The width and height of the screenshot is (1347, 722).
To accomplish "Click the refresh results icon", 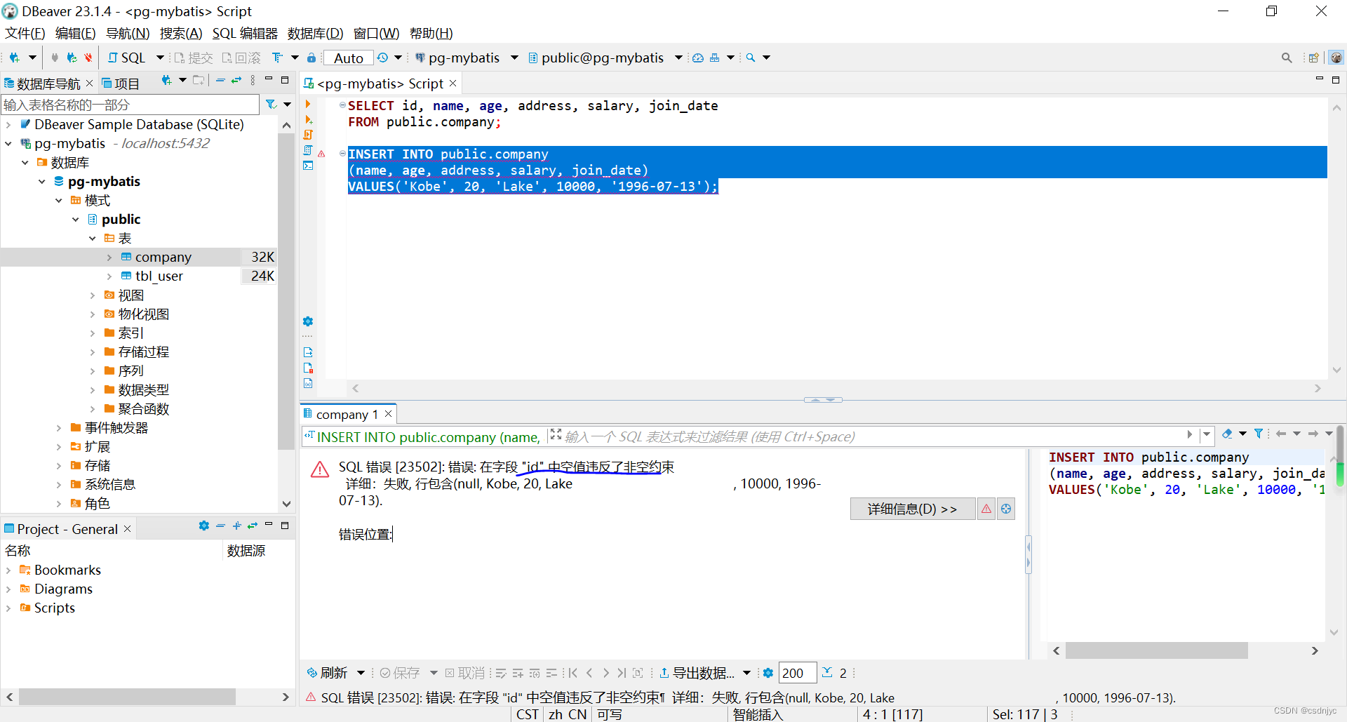I will [x=312, y=673].
